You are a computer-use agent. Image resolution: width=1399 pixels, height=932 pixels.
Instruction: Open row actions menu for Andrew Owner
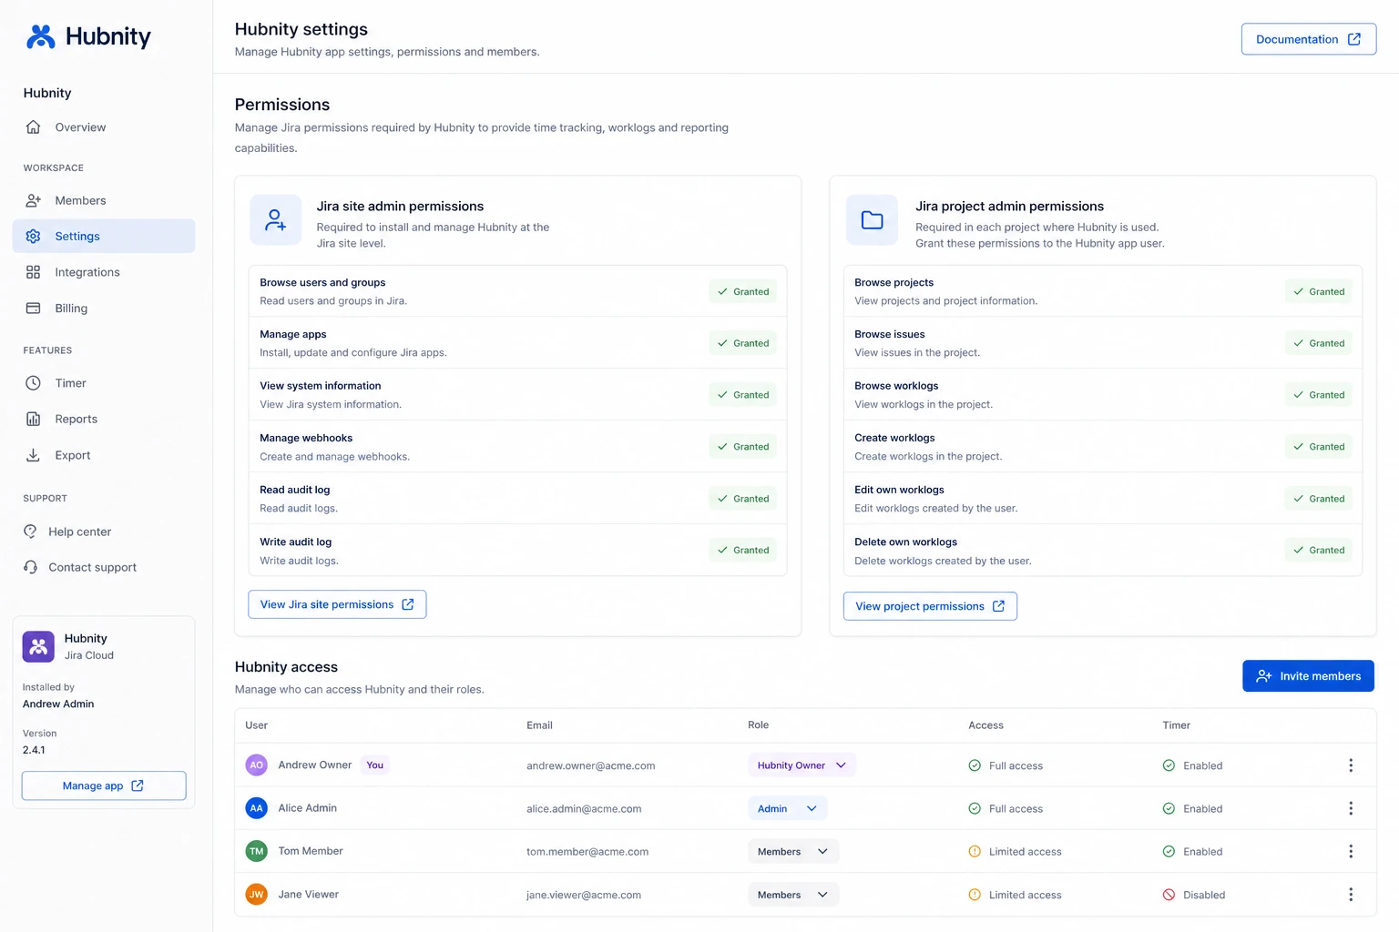pyautogui.click(x=1351, y=765)
